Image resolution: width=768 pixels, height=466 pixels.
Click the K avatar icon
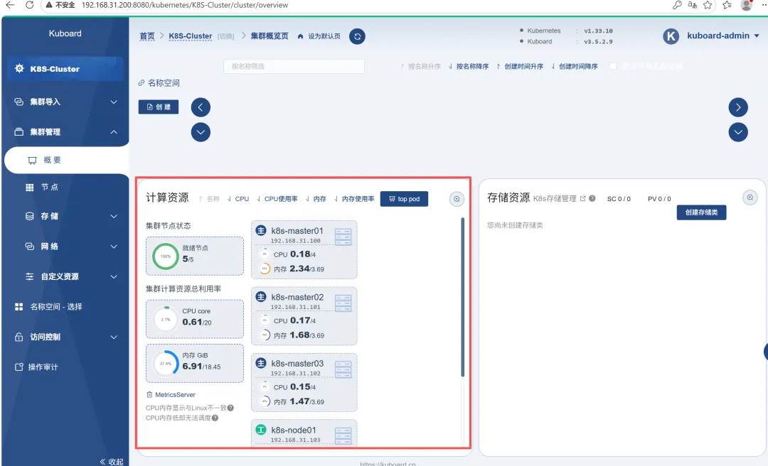coord(671,36)
